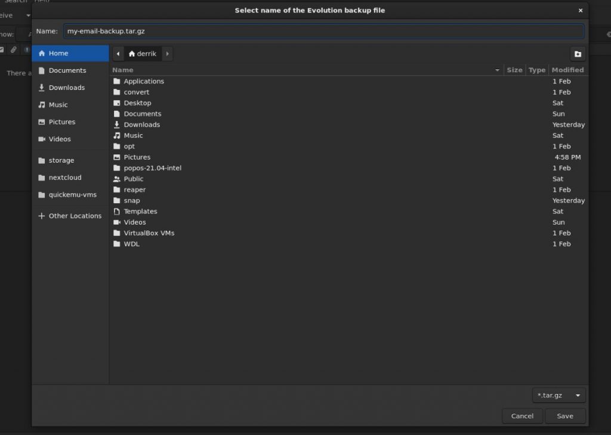Click the backup file name input field
Screen dimensions: 611x435
[x=322, y=31]
